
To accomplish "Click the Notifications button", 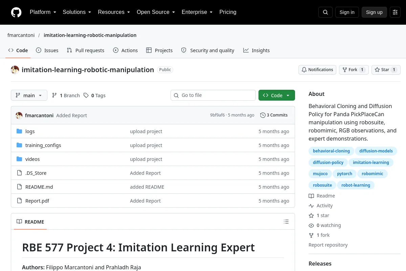I will click(317, 70).
